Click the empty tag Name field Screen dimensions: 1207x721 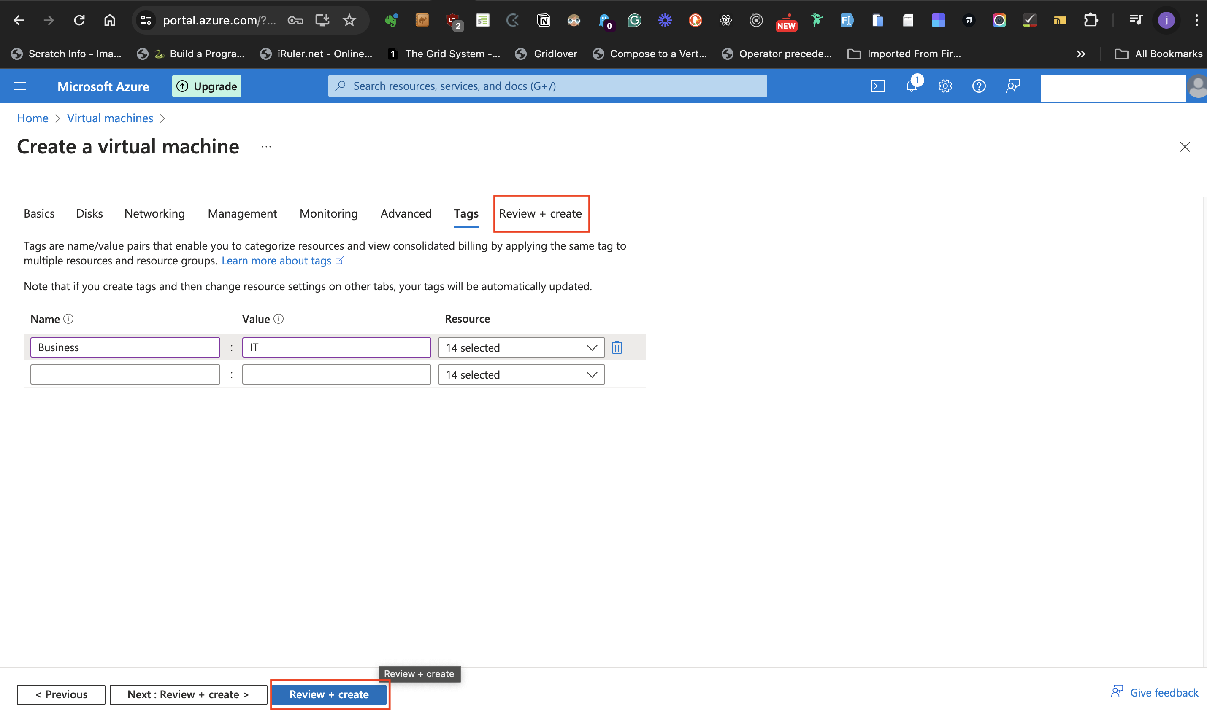pos(125,374)
